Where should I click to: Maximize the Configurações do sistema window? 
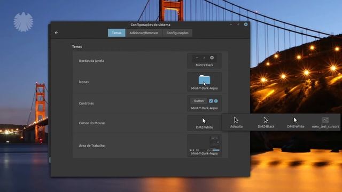[x=238, y=25]
